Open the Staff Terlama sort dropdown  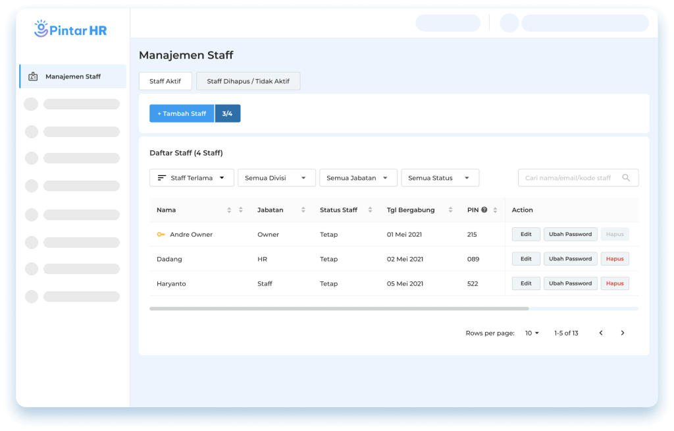(192, 178)
